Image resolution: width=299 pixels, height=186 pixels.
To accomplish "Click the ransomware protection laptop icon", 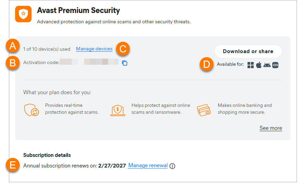I will pyautogui.click(x=118, y=110).
